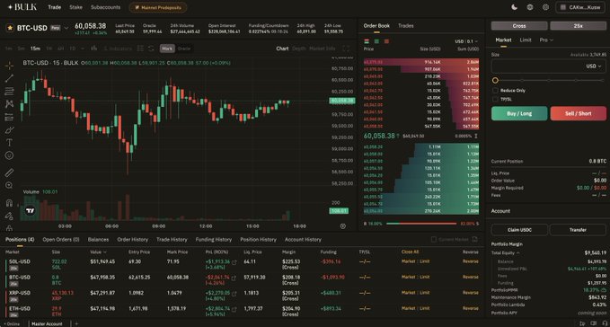Image resolution: width=610 pixels, height=327 pixels.
Task: Open the settings gear in header
Action: (546, 7)
